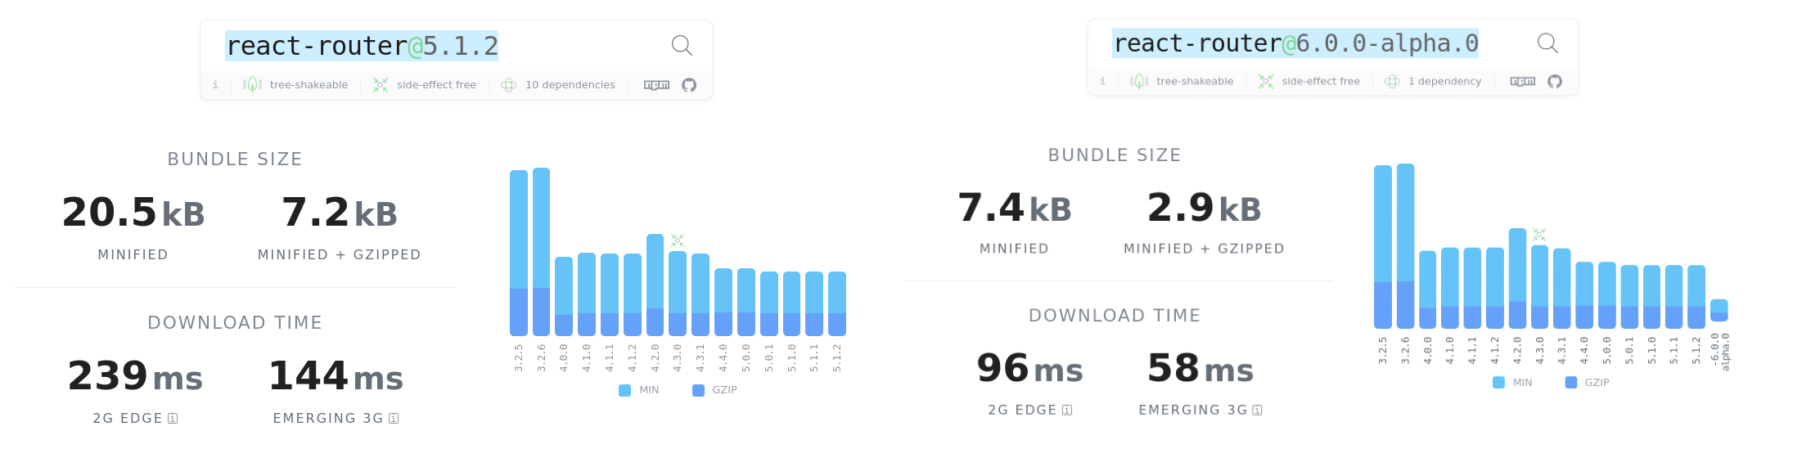Screen dimensions: 1811x449
Task: Click the '96 ms' download time value
Action: tap(1030, 368)
